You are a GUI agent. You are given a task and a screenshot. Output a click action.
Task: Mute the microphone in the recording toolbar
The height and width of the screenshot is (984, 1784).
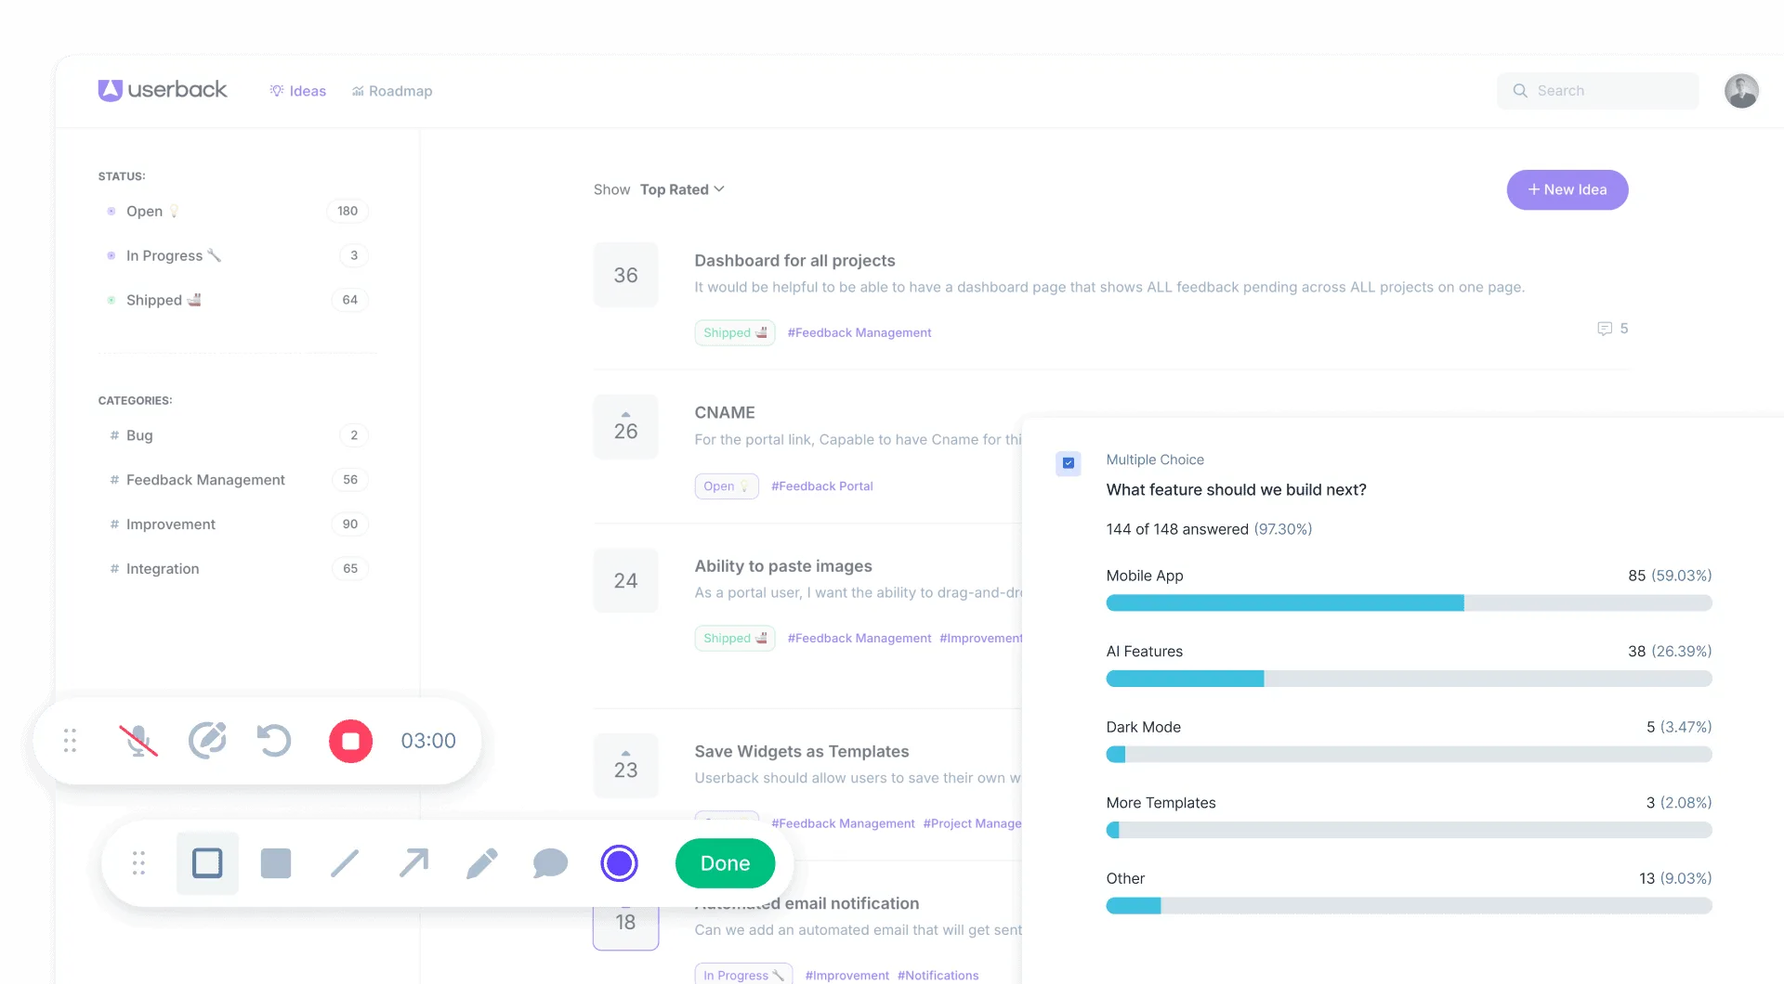[x=139, y=741]
